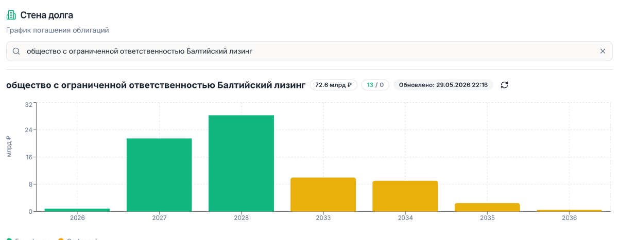Click the 2033 x-axis label

[x=323, y=218]
